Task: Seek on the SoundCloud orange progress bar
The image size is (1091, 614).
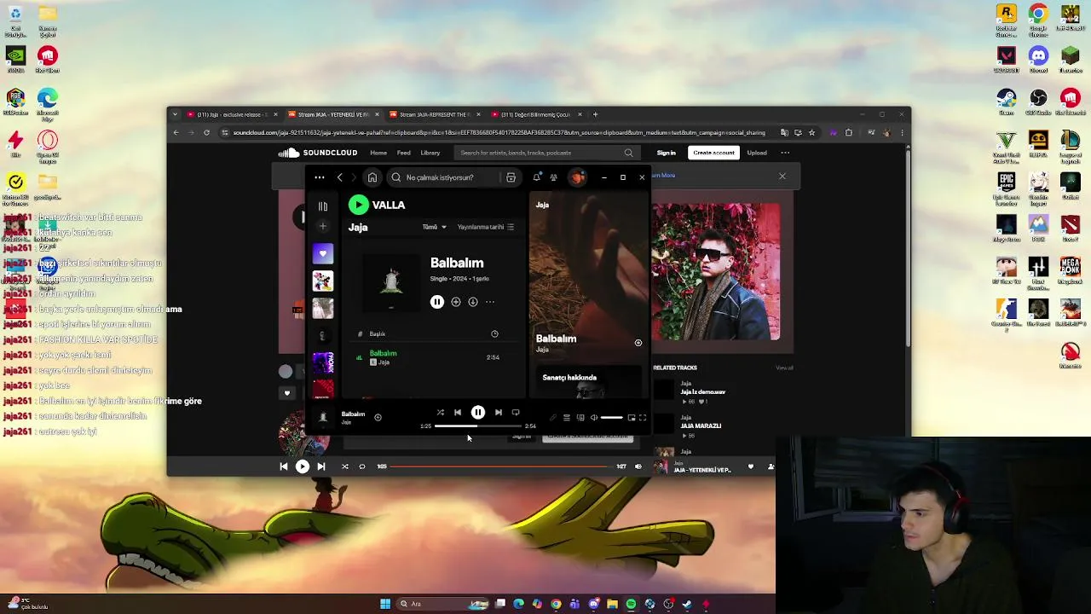Action: click(500, 466)
